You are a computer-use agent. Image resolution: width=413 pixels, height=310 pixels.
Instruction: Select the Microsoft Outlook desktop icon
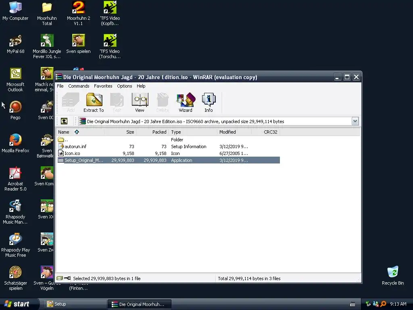point(15,80)
